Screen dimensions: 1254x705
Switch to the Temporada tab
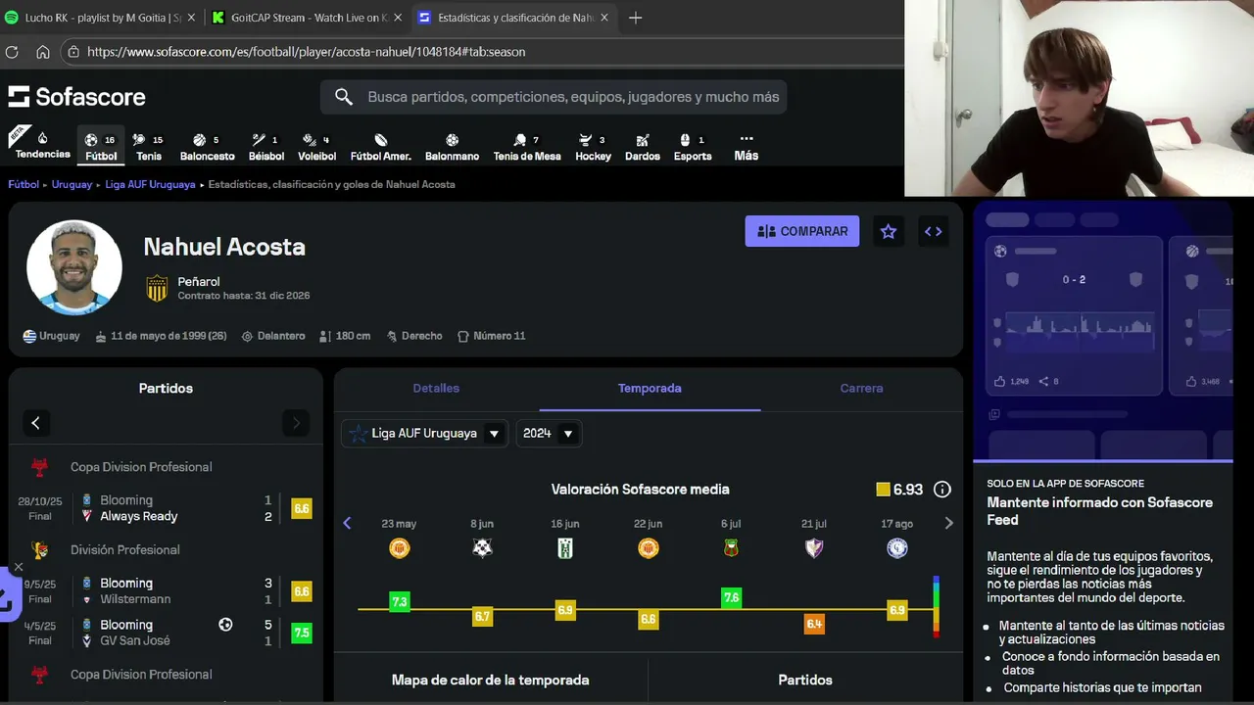coord(650,389)
